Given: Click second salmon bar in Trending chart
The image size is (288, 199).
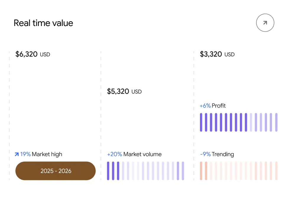Looking at the screenshot, I should click(206, 171).
